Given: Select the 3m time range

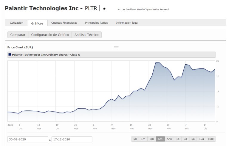Looking at the screenshot, I should pos(152,139).
